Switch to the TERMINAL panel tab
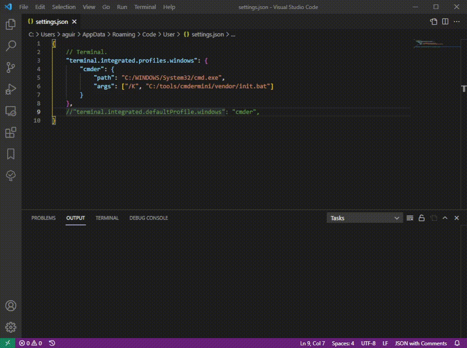 point(107,218)
